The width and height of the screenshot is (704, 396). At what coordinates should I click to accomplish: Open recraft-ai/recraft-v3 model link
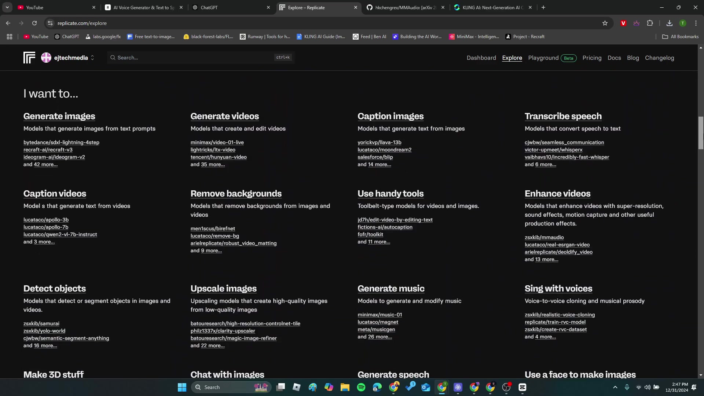[48, 150]
